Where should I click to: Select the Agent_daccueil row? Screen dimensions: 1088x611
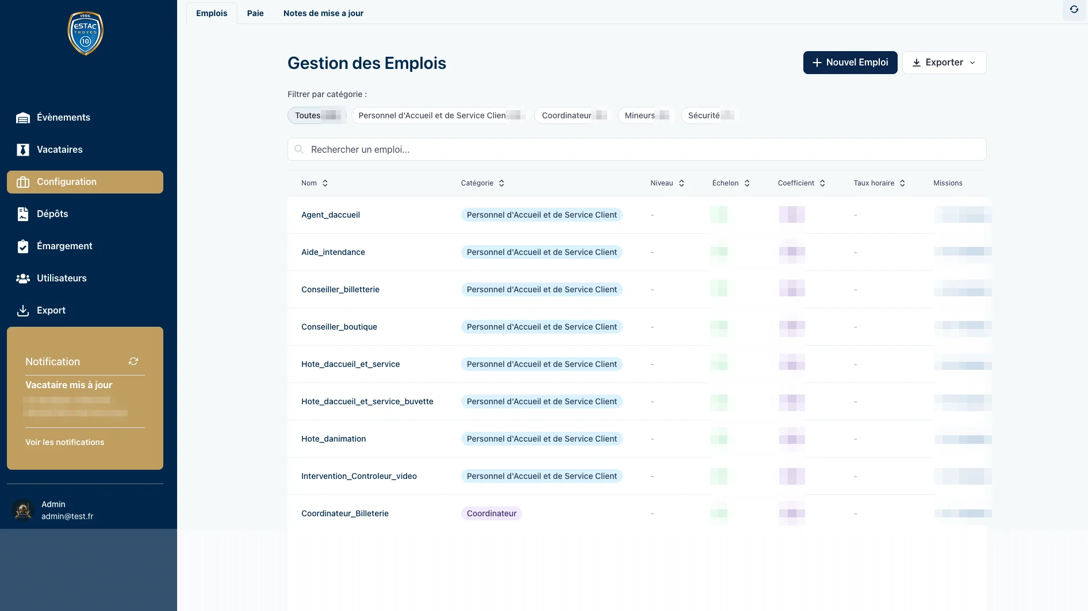[637, 215]
